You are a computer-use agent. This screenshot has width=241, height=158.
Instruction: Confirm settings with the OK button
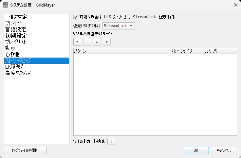[196, 150]
